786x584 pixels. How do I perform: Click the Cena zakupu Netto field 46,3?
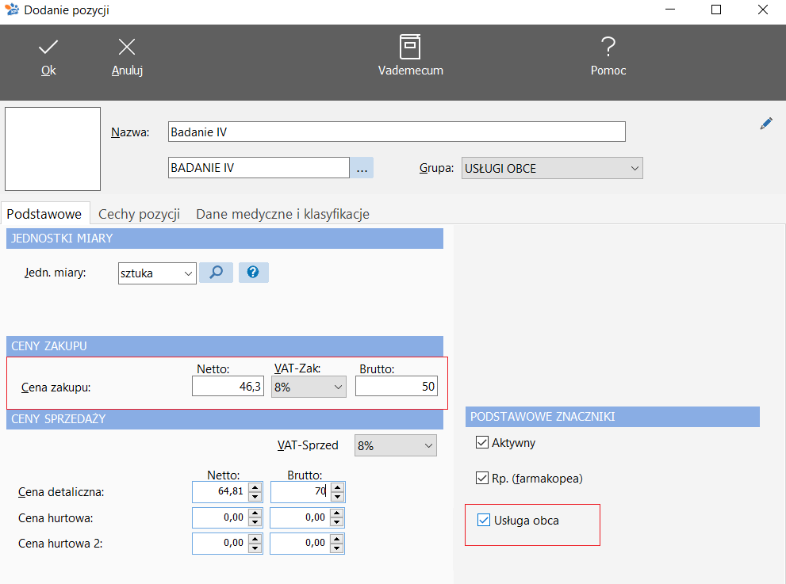pyautogui.click(x=228, y=386)
